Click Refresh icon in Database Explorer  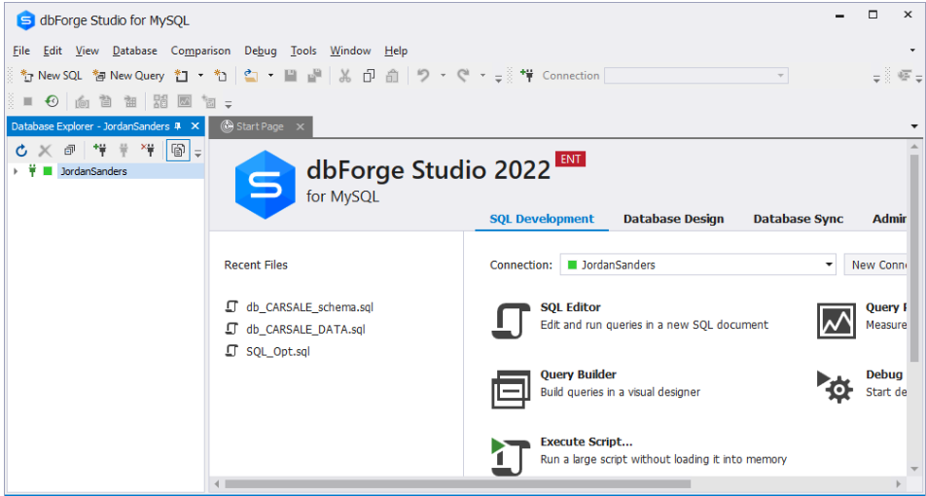(21, 151)
